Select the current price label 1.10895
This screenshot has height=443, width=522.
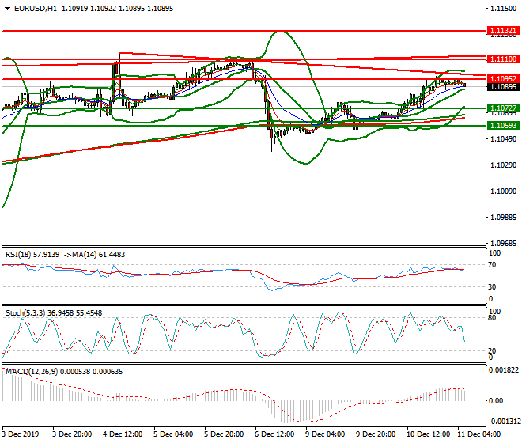503,87
